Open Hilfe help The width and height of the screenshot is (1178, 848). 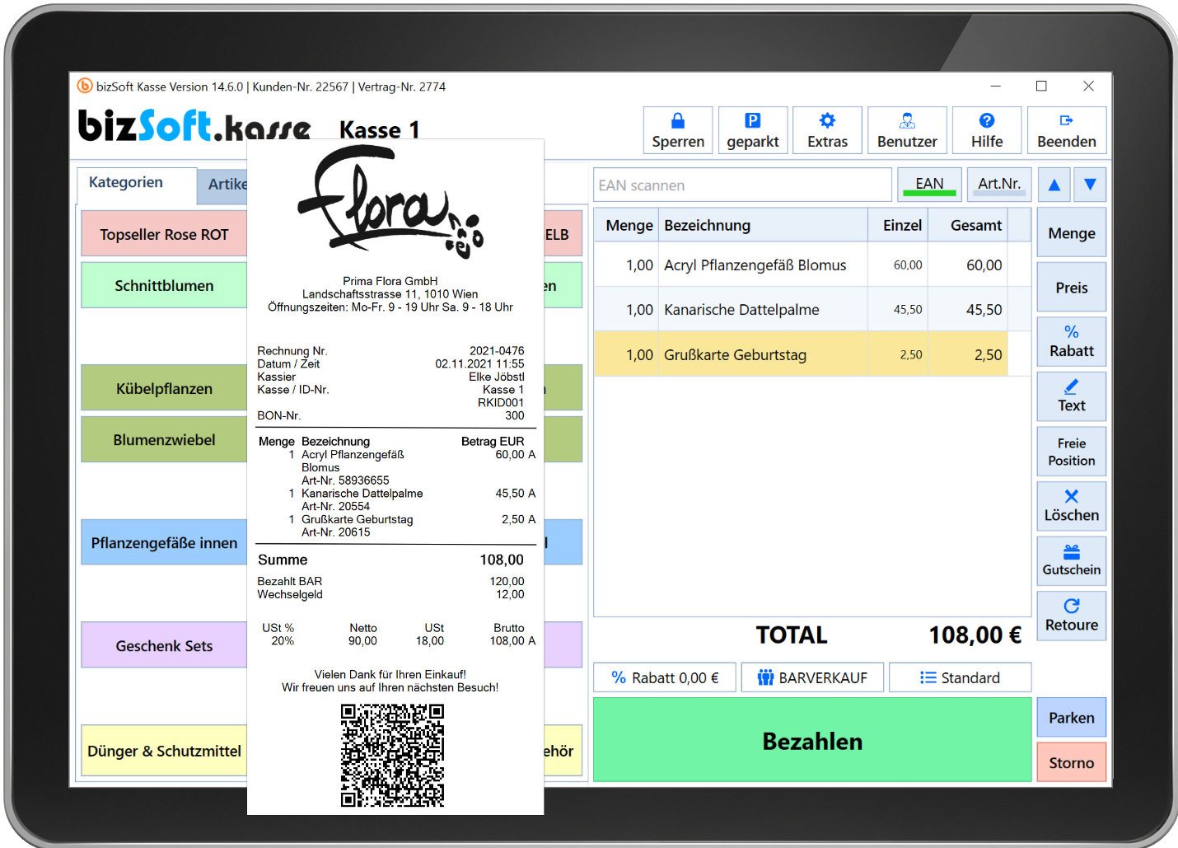[x=986, y=130]
